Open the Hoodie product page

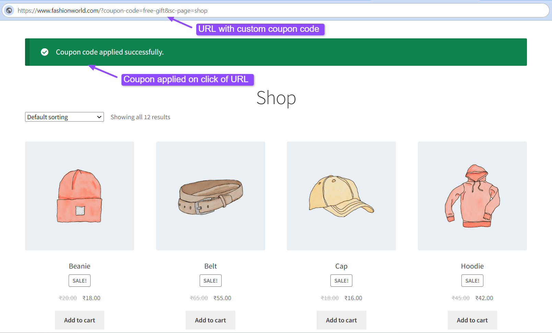tap(472, 266)
